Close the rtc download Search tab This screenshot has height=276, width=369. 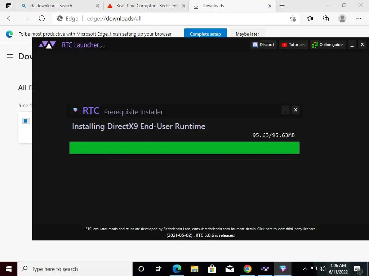point(97,6)
